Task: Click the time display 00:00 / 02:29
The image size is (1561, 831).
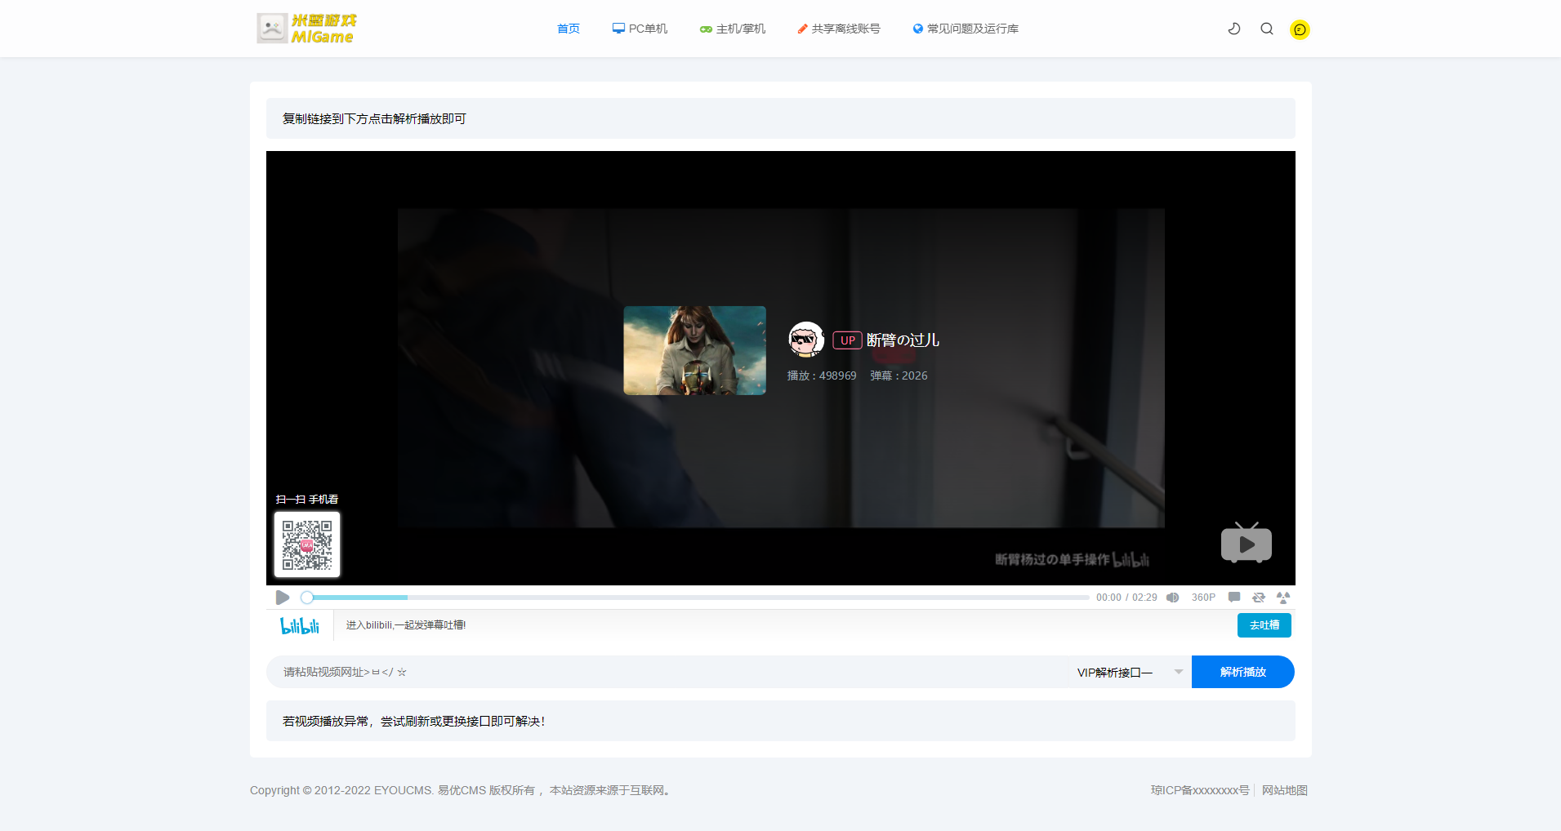Action: pos(1126,598)
